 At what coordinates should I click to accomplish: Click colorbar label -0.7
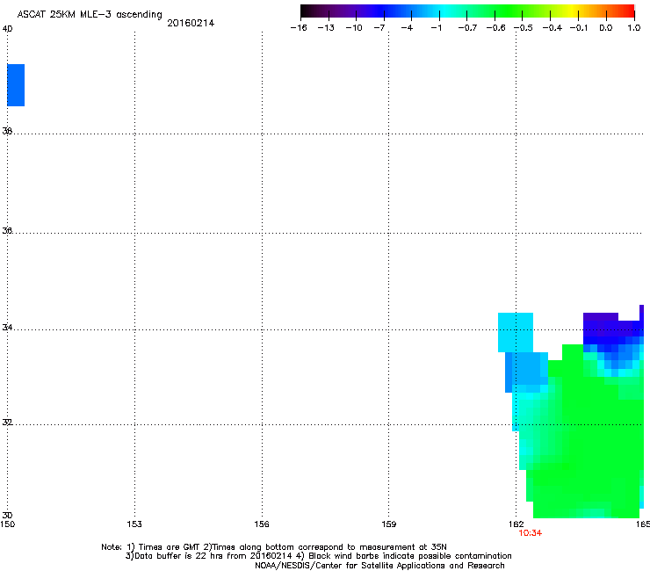(x=467, y=28)
